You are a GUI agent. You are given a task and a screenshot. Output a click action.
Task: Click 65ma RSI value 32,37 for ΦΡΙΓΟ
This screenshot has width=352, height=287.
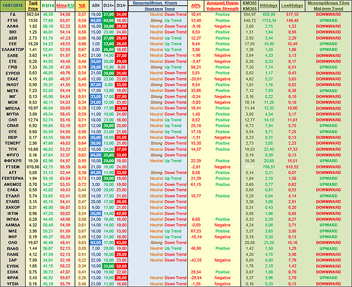(x=65, y=155)
